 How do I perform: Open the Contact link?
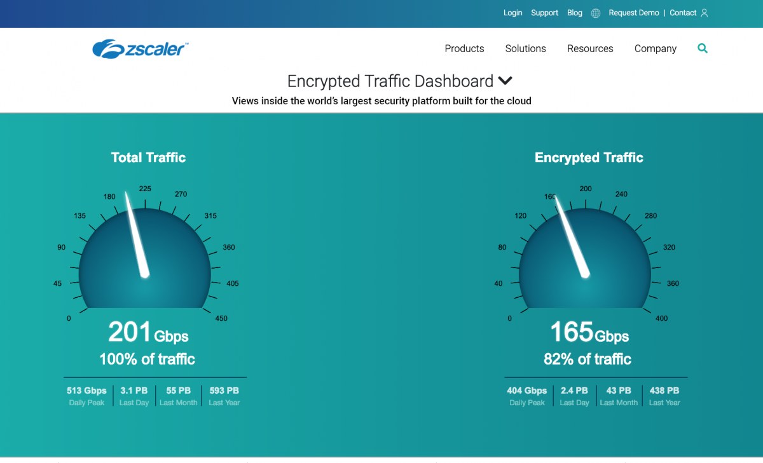coord(683,13)
